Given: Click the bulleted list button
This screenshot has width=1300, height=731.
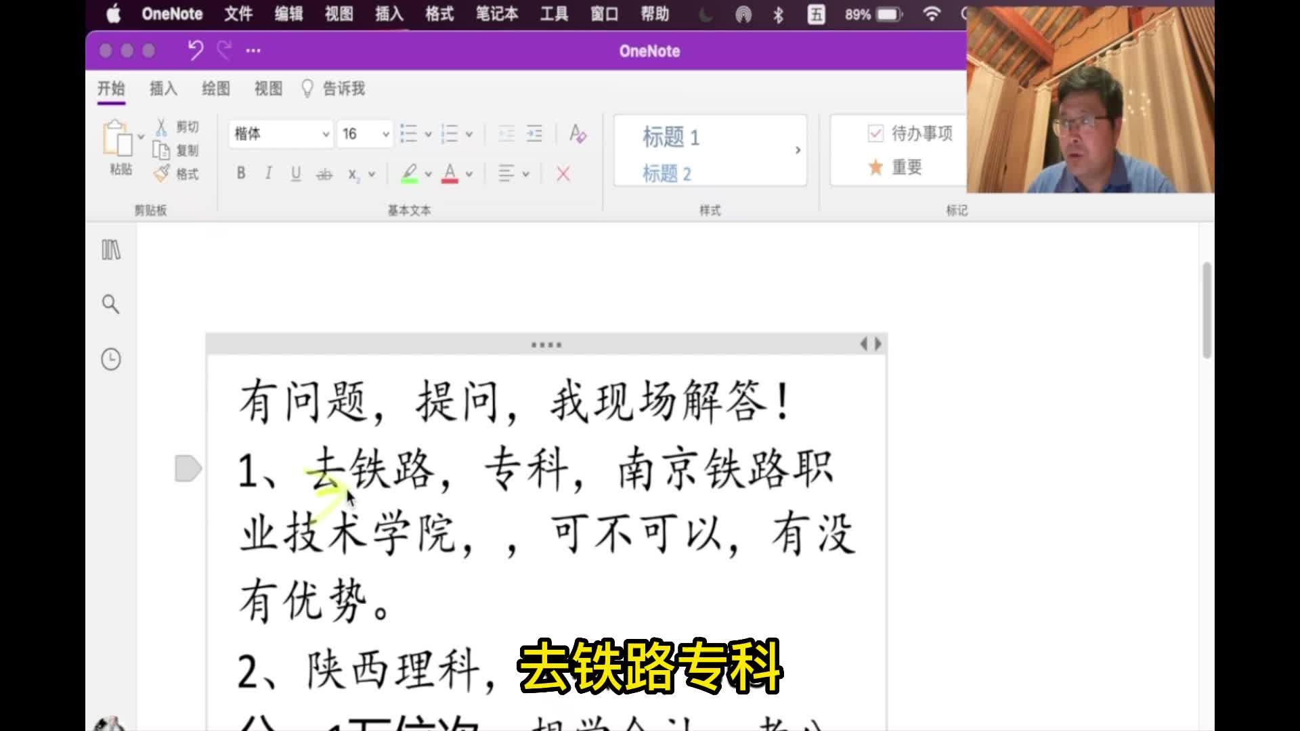Looking at the screenshot, I should point(408,133).
